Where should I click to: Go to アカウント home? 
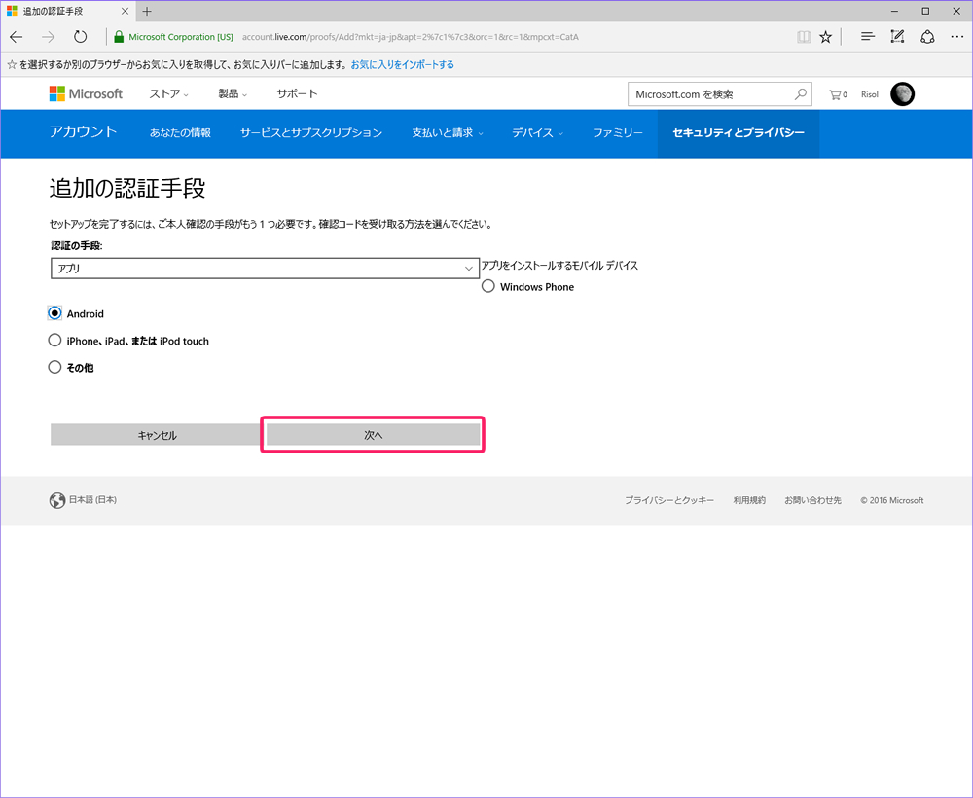click(x=83, y=131)
